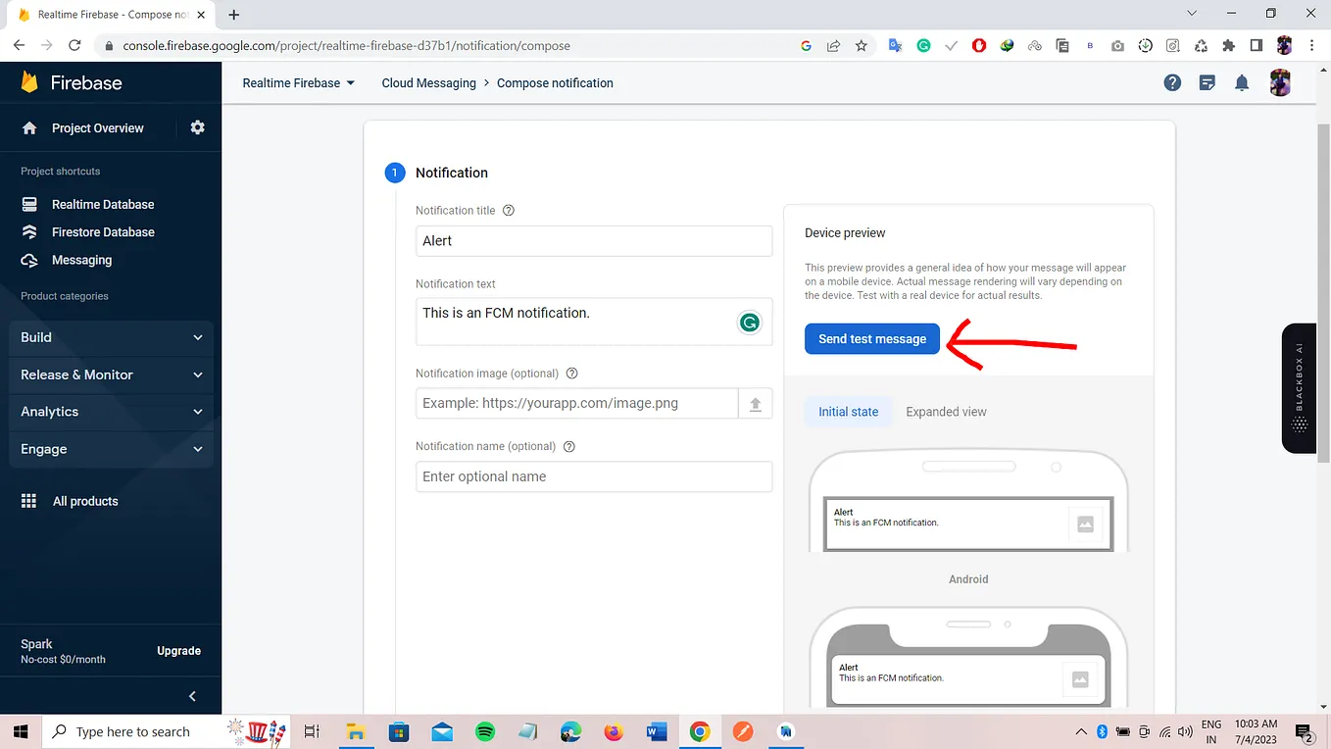This screenshot has height=749, width=1331.
Task: Switch to the Expanded view tab
Action: [945, 412]
